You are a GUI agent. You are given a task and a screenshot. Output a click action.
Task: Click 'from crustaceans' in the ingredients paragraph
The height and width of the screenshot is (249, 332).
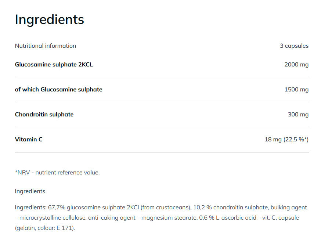173,207
